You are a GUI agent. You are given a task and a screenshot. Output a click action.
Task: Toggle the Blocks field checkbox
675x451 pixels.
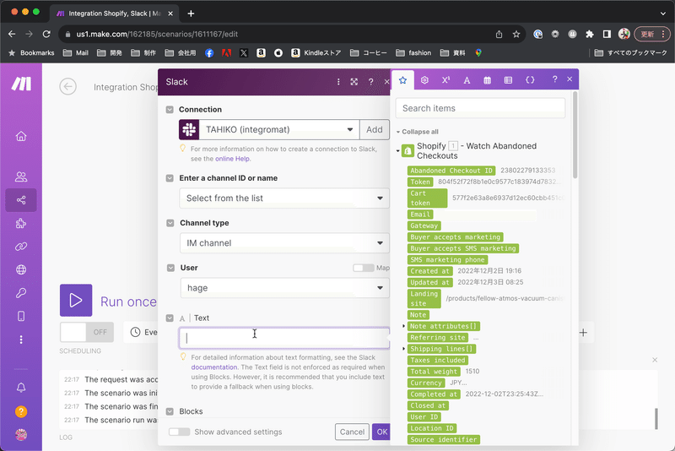(170, 411)
